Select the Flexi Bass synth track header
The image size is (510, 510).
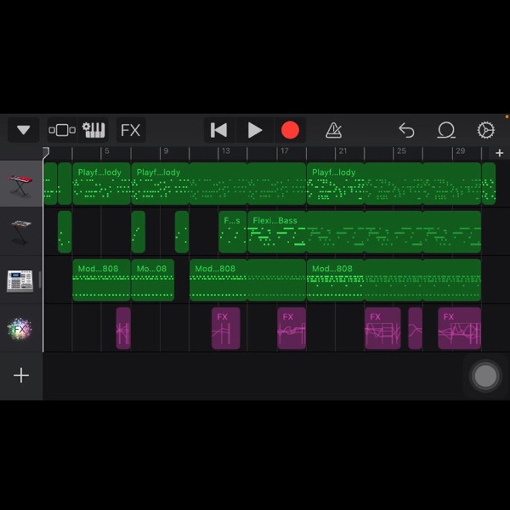[x=21, y=232]
